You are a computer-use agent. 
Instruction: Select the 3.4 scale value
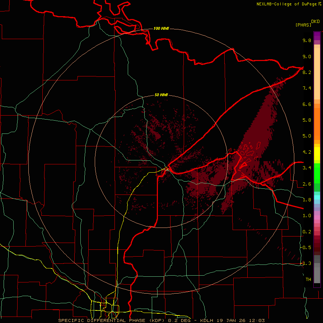307,168
